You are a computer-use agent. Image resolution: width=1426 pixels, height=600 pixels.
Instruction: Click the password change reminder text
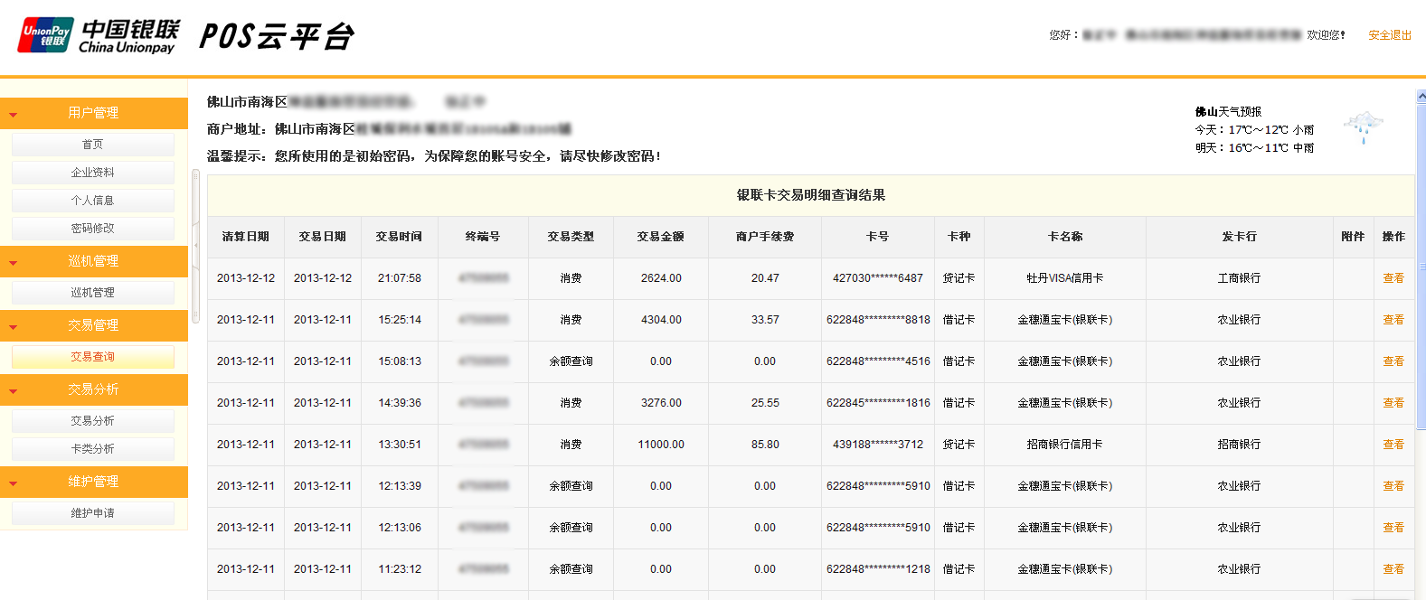(x=434, y=156)
